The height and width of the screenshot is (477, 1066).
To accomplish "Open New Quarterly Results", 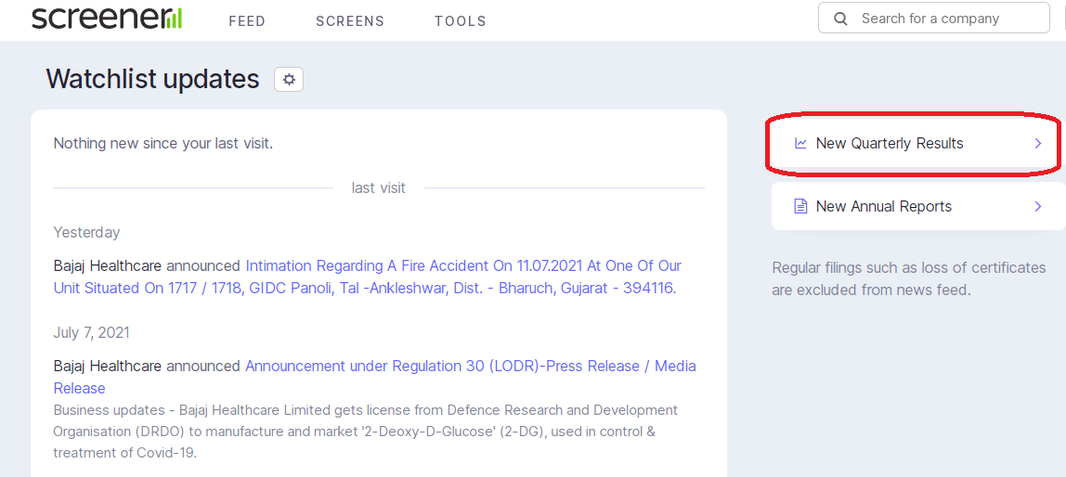I will 918,143.
